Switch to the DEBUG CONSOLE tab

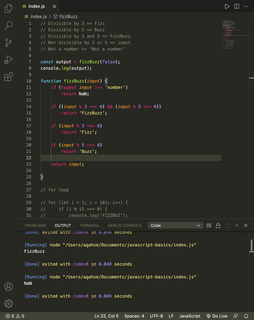[125, 225]
